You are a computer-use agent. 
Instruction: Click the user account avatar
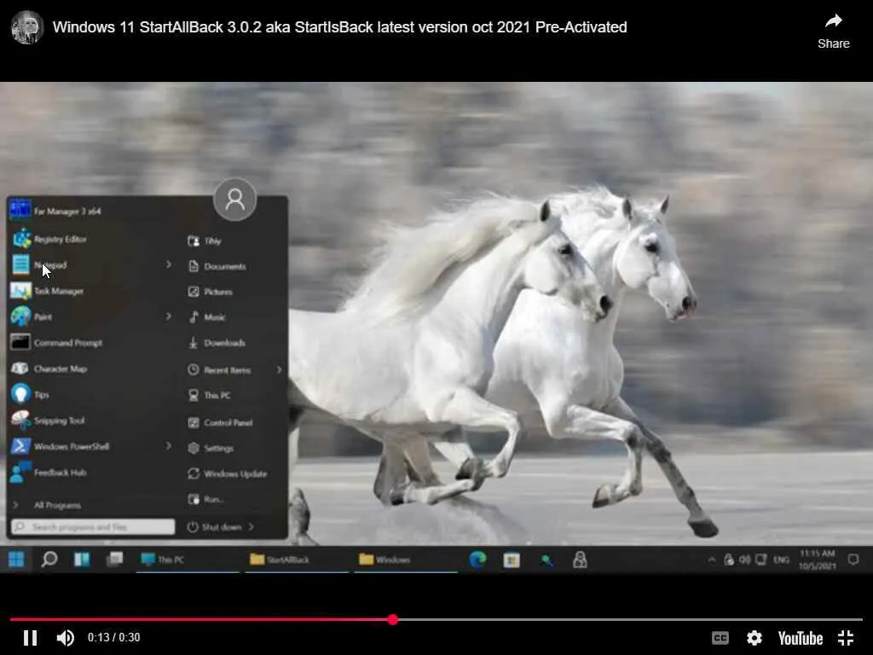[234, 199]
